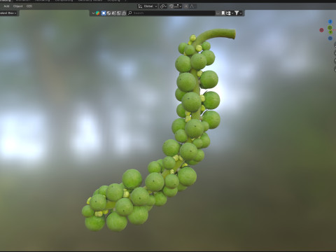The width and height of the screenshot is (336, 252).
Task: Toggle proportional editing
Action: (186, 6)
